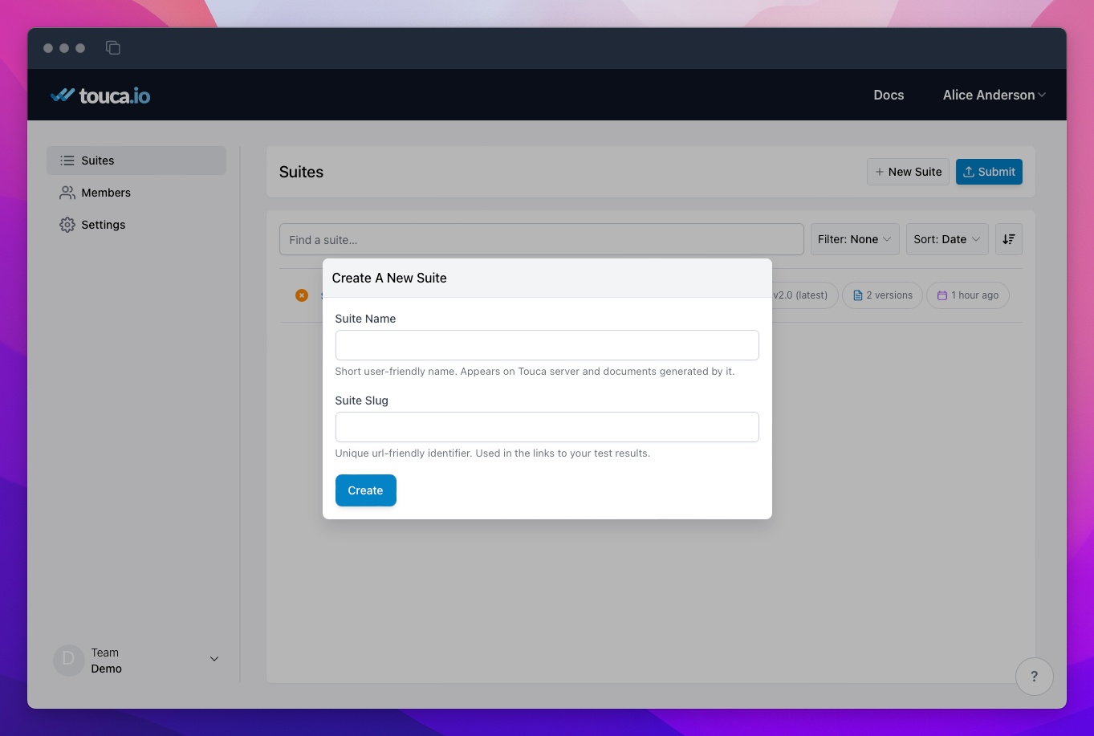Viewport: 1094px width, 736px height.
Task: Click the 2 versions badge
Action: [x=882, y=295]
